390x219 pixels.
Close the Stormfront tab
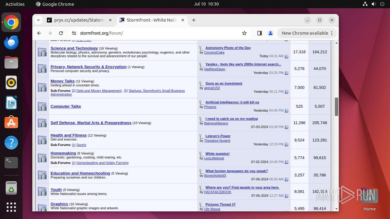pyautogui.click(x=183, y=20)
